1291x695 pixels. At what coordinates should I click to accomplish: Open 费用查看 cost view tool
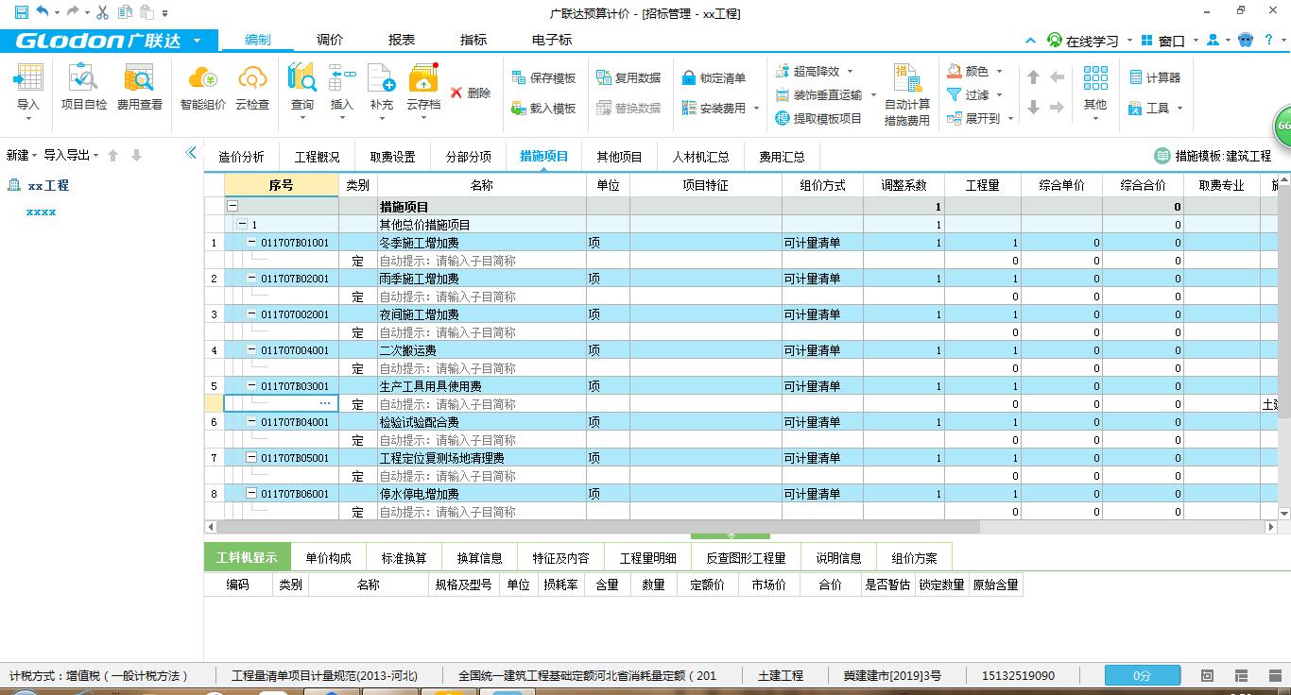click(140, 87)
